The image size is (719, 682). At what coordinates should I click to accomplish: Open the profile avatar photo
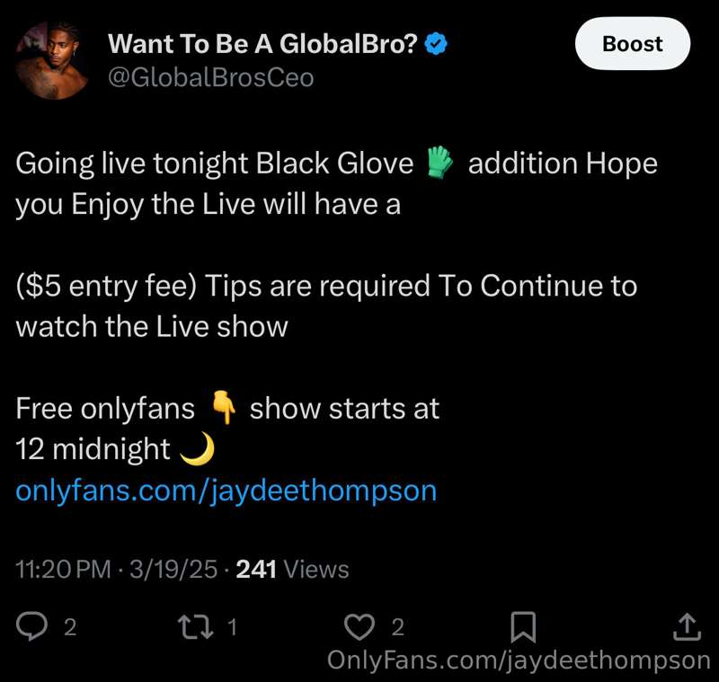coord(51,60)
